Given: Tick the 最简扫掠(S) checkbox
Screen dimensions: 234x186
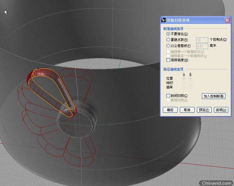Looking at the screenshot, I should tap(168, 100).
